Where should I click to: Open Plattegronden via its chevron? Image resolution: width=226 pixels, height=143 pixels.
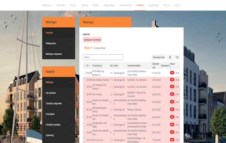pos(71,44)
